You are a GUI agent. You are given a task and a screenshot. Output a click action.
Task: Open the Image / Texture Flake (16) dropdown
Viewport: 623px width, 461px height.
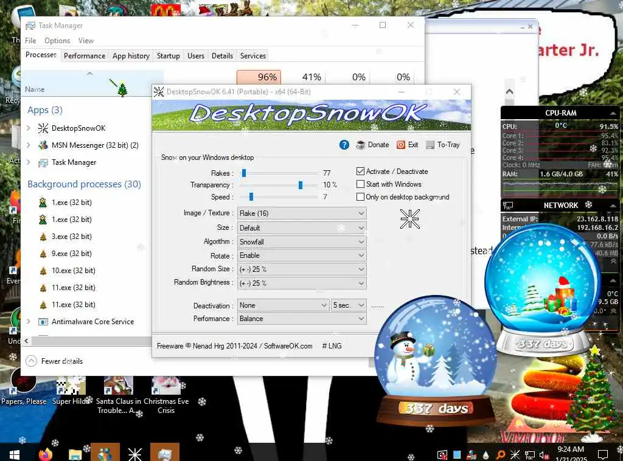pos(302,213)
